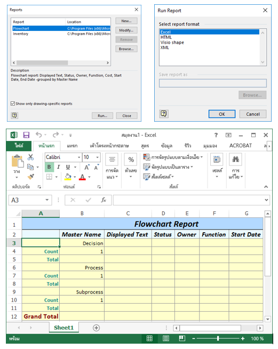Switch to the Page Layout tab
Image resolution: width=278 pixels, height=349 pixels.
(x=109, y=146)
